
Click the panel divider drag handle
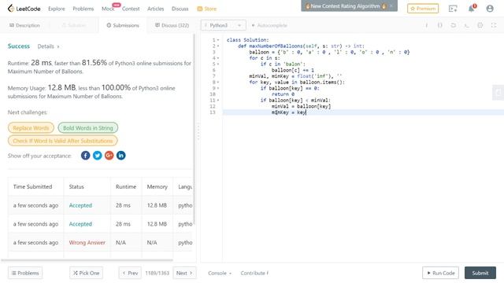198,131
